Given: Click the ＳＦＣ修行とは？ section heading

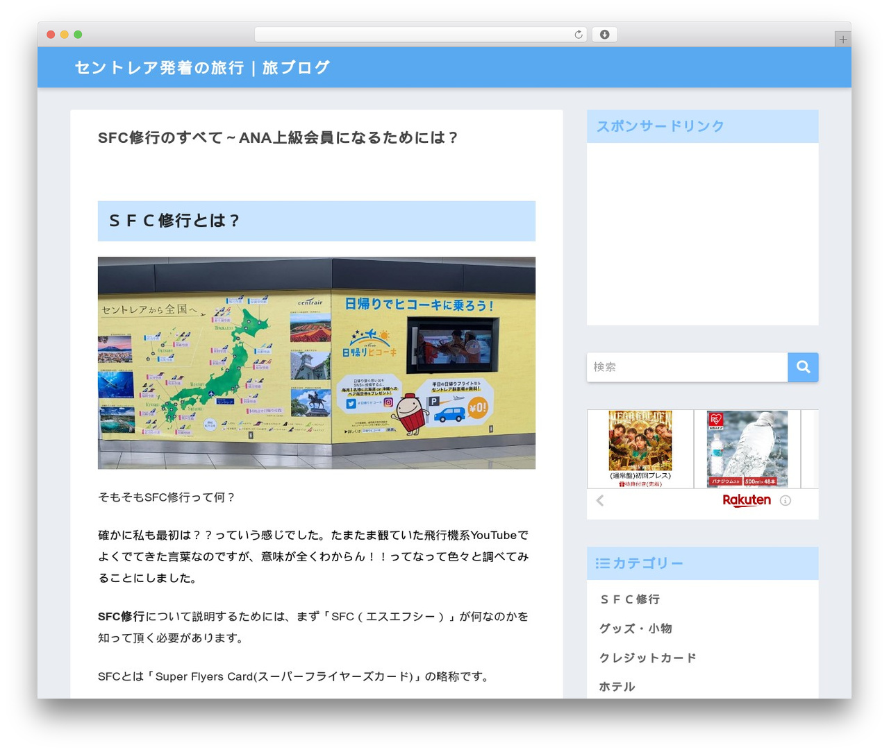Looking at the screenshot, I should 317,221.
